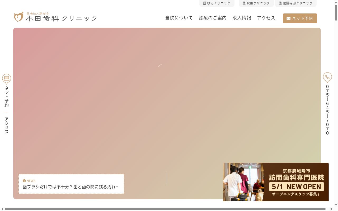Click building icon beside 枚方クリニック
Screen dimensions: 338x211
205,3
